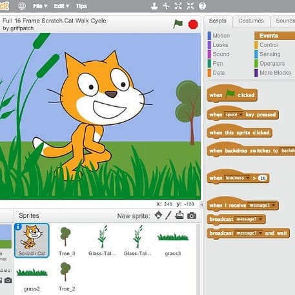Image resolution: width=295 pixels, height=295 pixels.
Task: Click the green flag to start the project
Action: tap(178, 24)
